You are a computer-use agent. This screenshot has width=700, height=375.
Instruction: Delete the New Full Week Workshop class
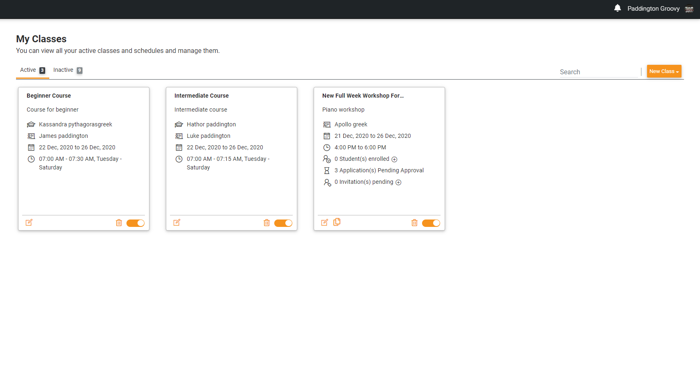click(x=414, y=223)
